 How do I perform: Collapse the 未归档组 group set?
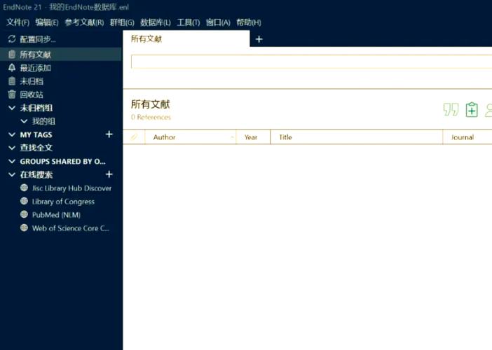(x=12, y=108)
